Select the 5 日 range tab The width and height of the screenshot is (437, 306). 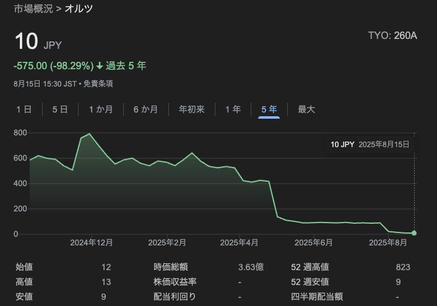click(60, 109)
